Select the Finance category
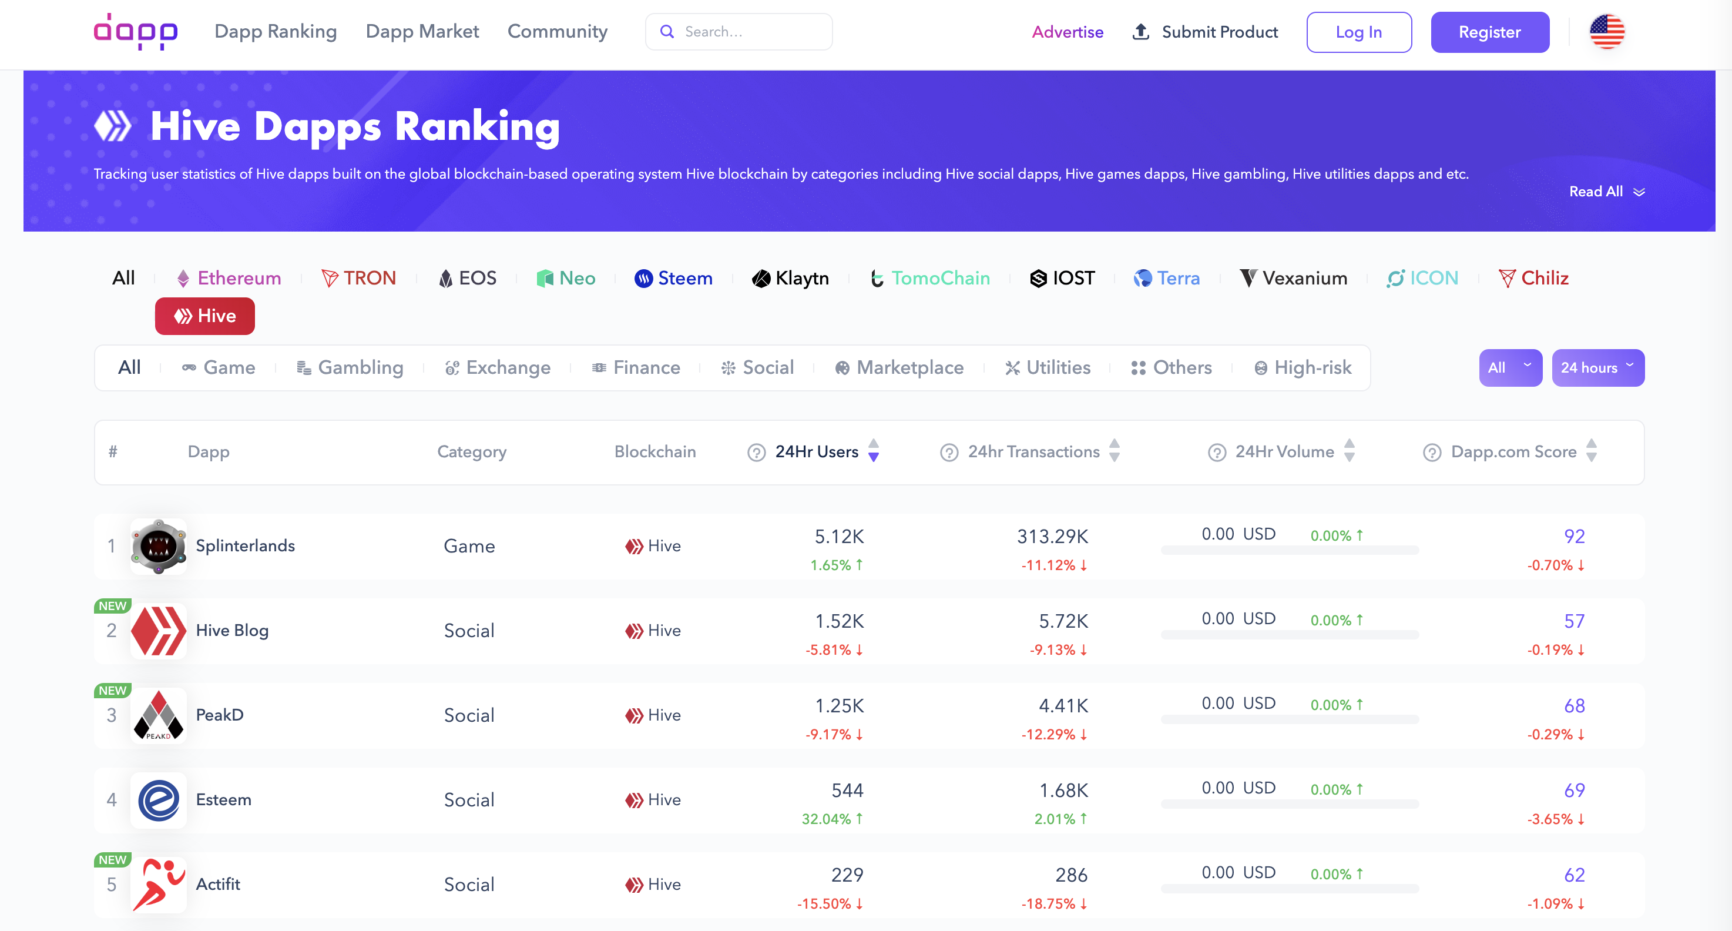The width and height of the screenshot is (1732, 931). [x=635, y=368]
